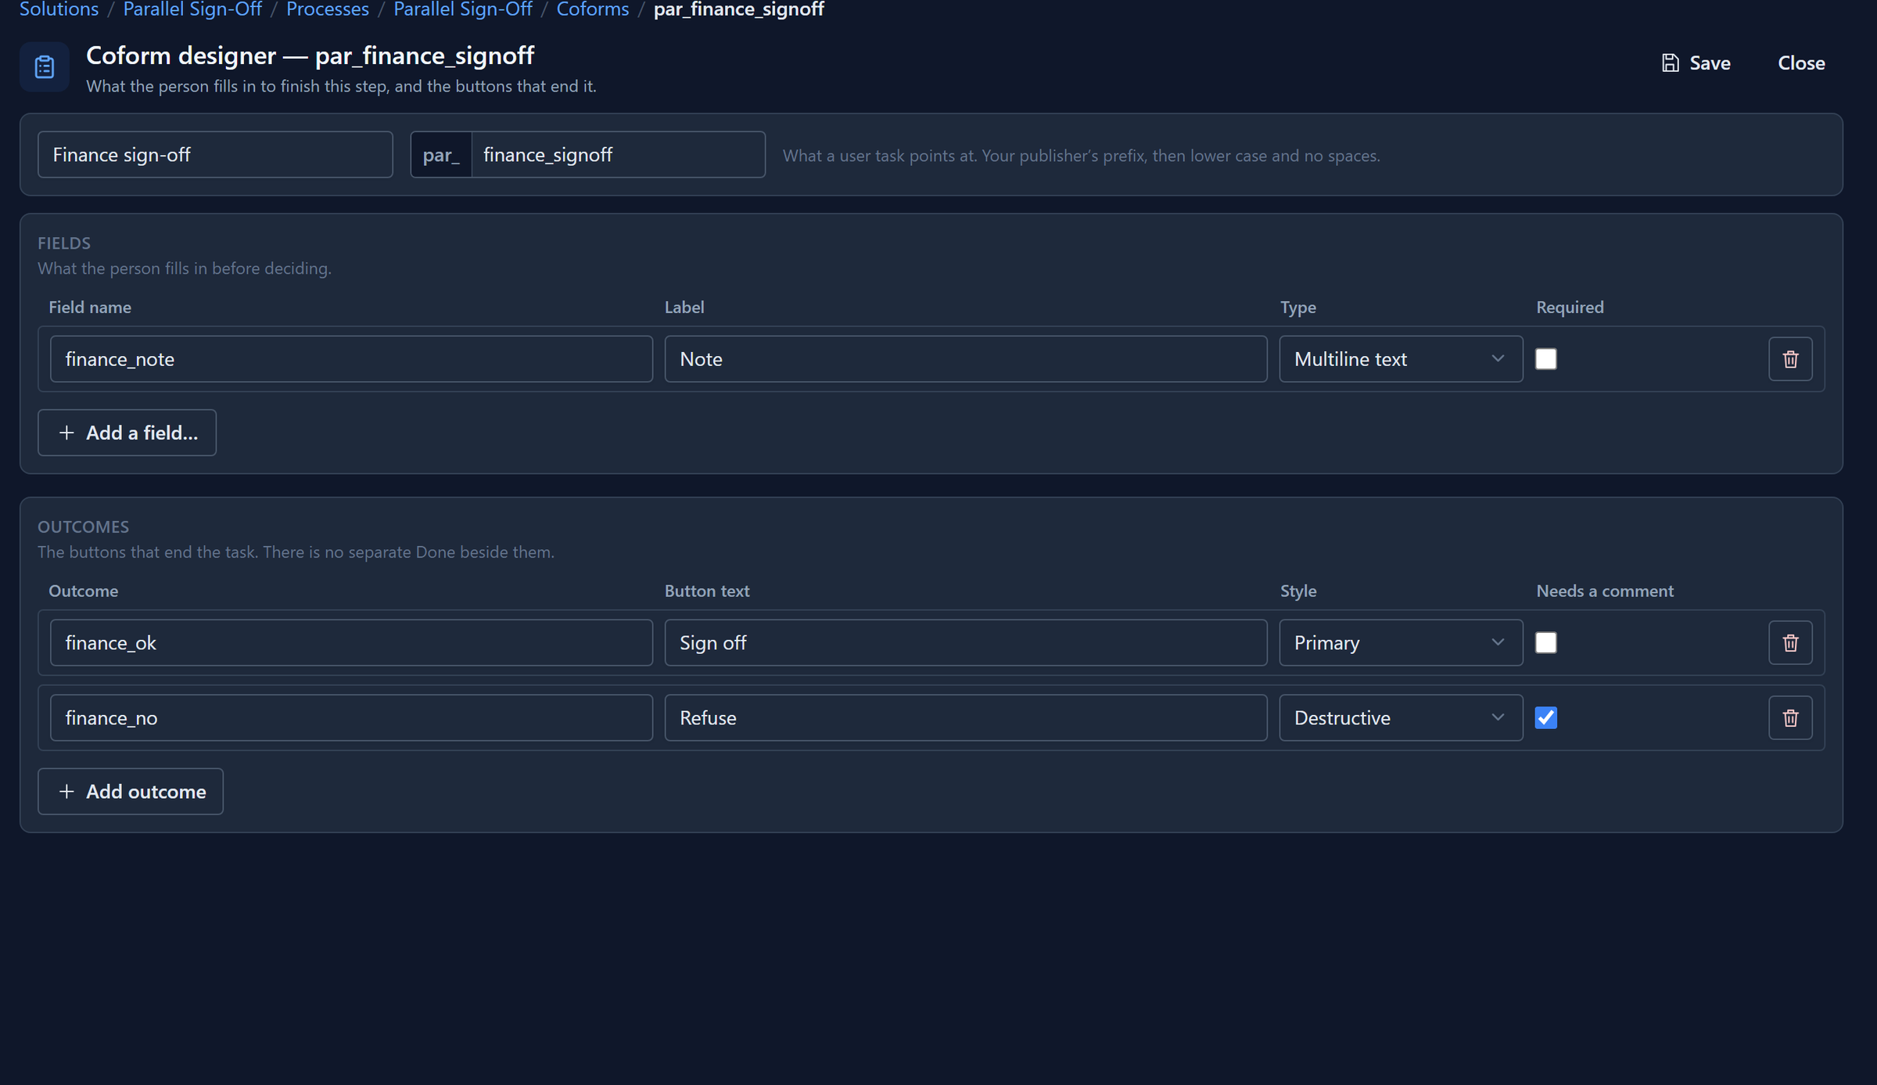
Task: Open the Destructive style dropdown
Action: [x=1401, y=718]
